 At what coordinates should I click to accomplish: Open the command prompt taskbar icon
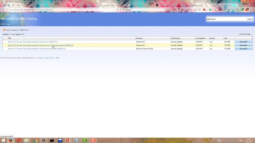52,140
